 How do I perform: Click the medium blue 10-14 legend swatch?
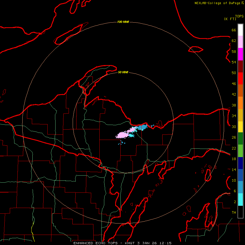tap(240, 175)
